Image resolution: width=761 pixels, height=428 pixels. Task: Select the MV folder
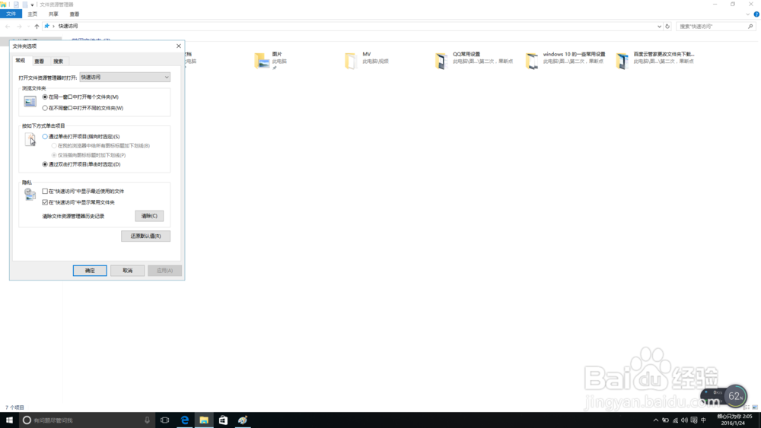(x=367, y=60)
